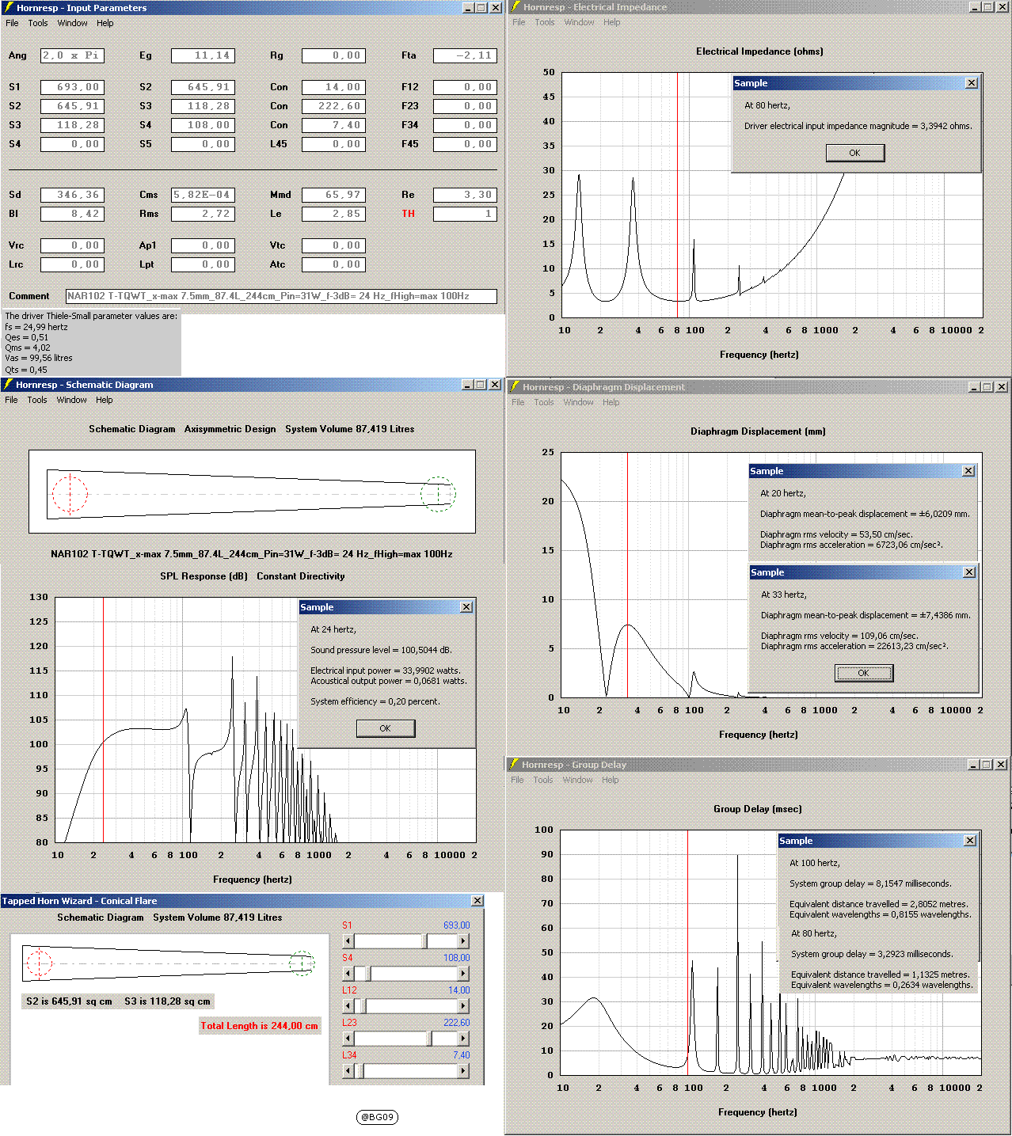Open Help menu in Input Parameters window

pyautogui.click(x=105, y=23)
